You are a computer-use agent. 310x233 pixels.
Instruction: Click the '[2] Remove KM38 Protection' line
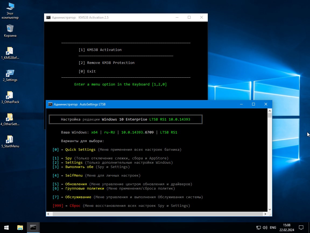[107, 63]
